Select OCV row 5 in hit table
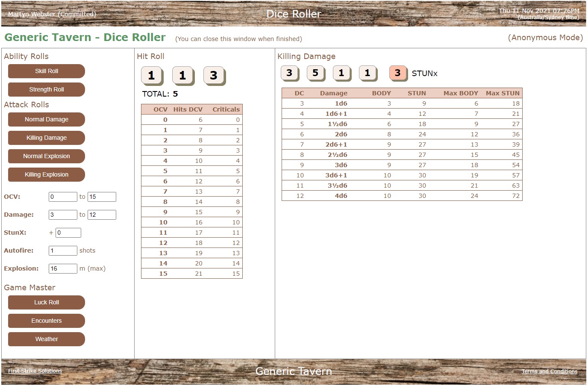The height and width of the screenshot is (386, 588). coord(192,171)
